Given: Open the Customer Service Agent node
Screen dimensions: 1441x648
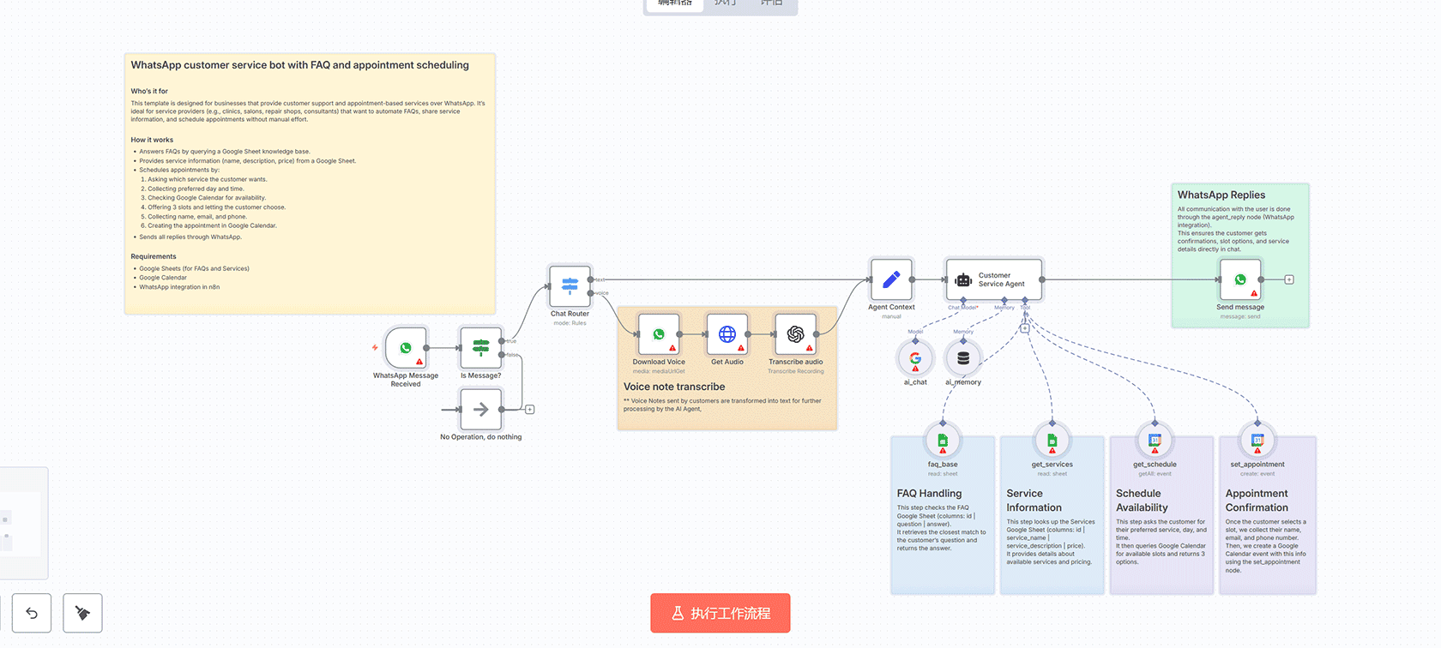Looking at the screenshot, I should pos(993,279).
